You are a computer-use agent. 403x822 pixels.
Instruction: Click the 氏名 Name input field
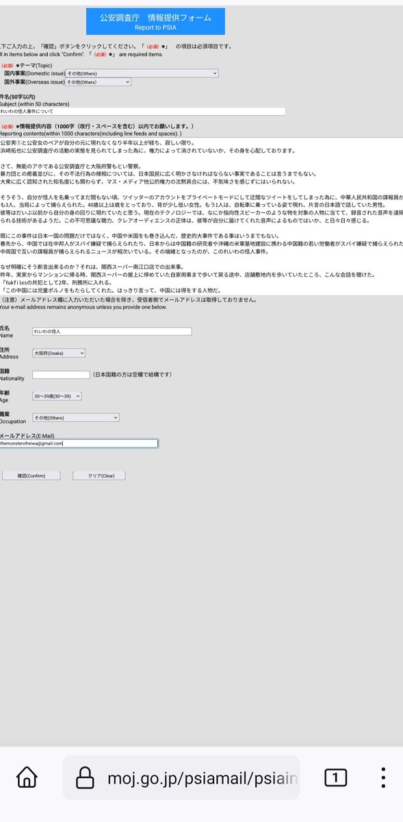[112, 332]
